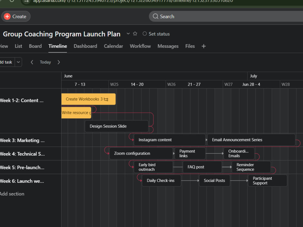Open the Social Posts task
Viewport: 303px width, 227px height.
pyautogui.click(x=215, y=180)
